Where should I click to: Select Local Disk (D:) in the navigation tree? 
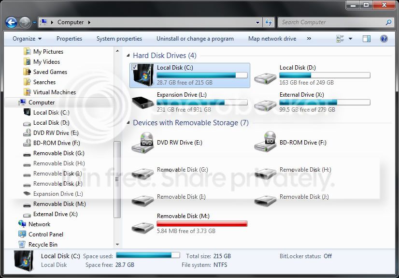[51, 123]
